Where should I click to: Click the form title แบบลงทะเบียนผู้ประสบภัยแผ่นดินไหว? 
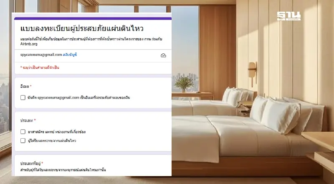(82, 29)
